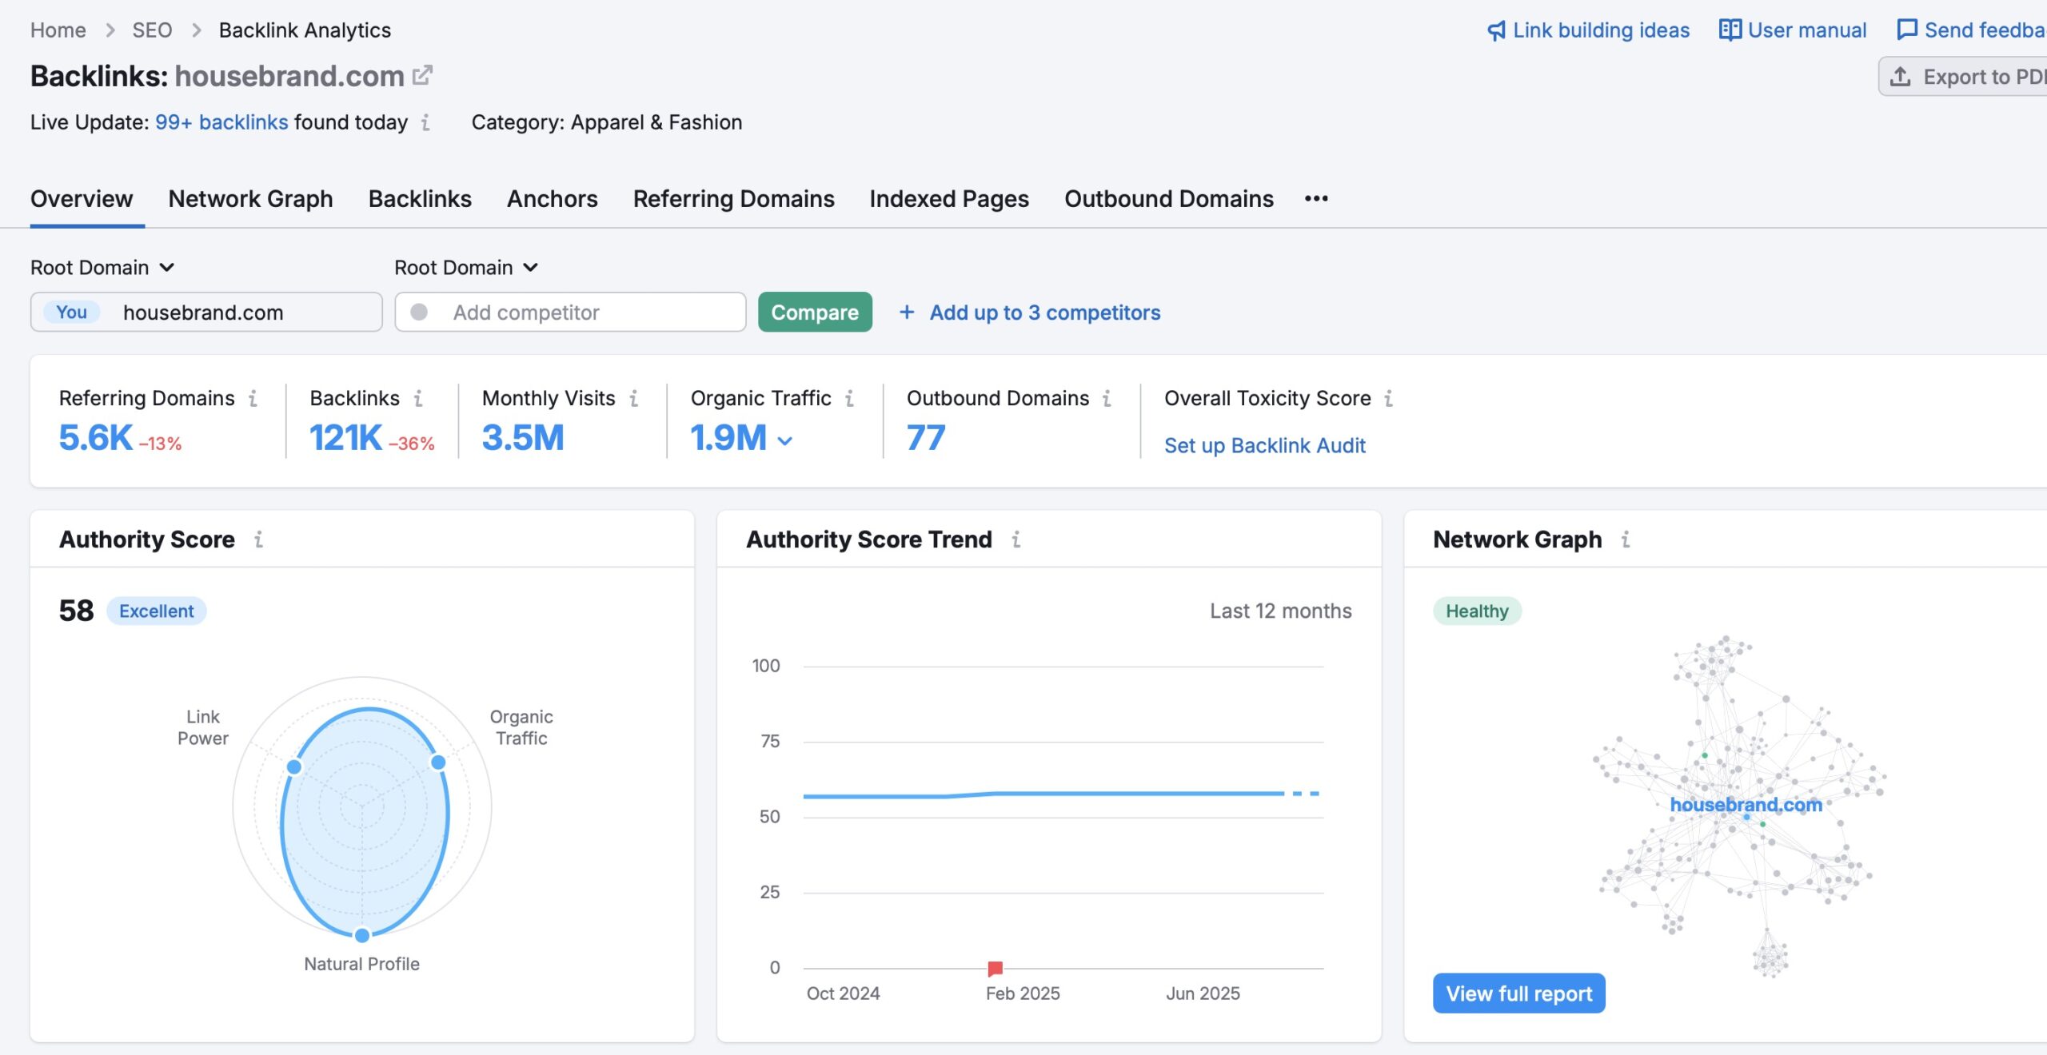The width and height of the screenshot is (2047, 1055).
Task: Click the Send feedback chat icon
Action: (x=1907, y=30)
